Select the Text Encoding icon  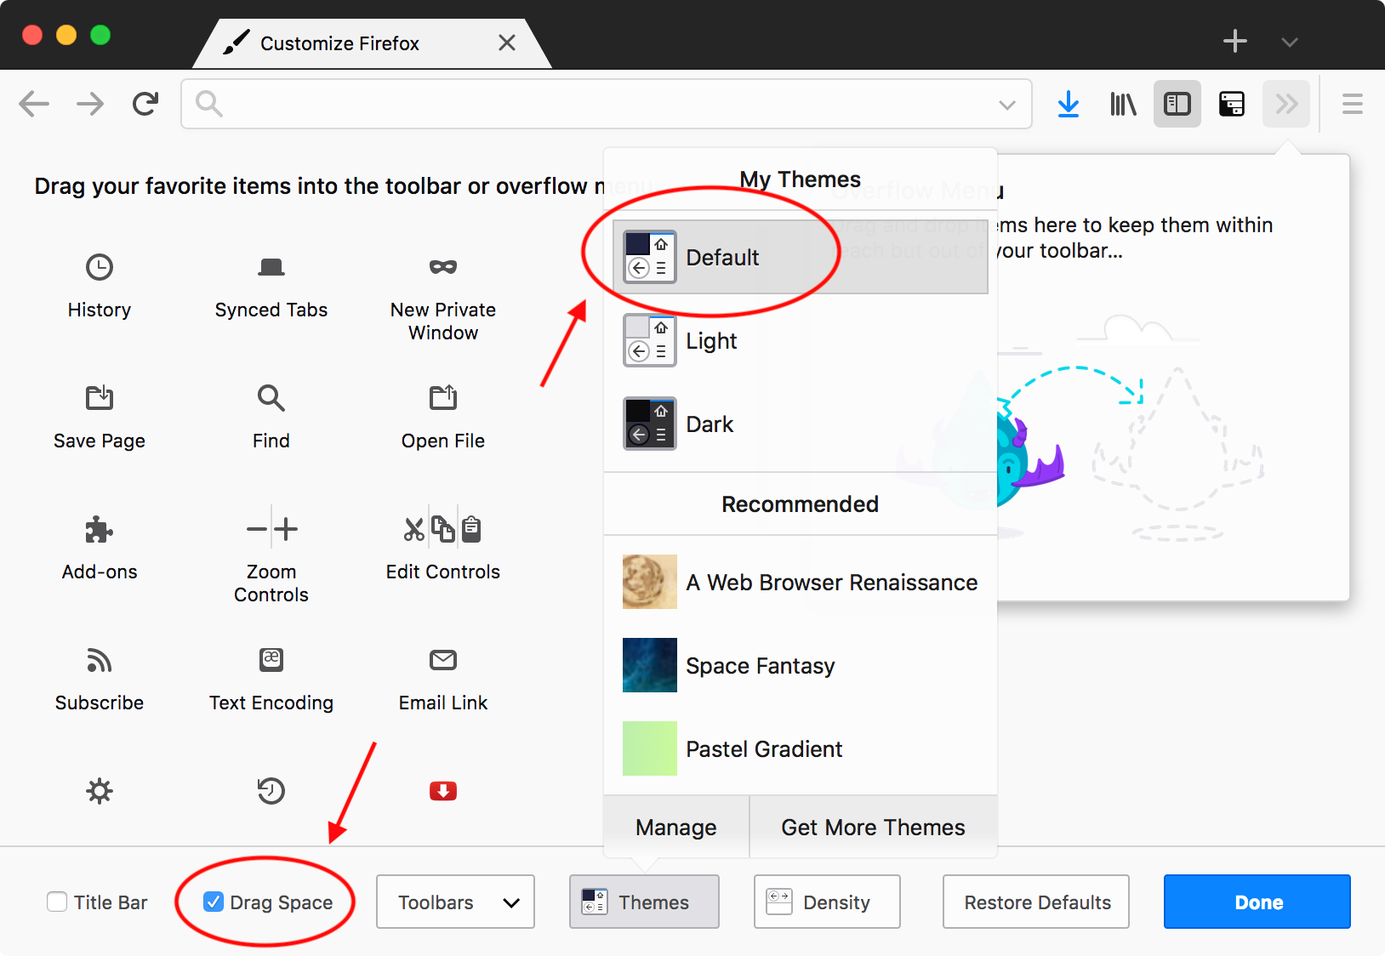271,660
